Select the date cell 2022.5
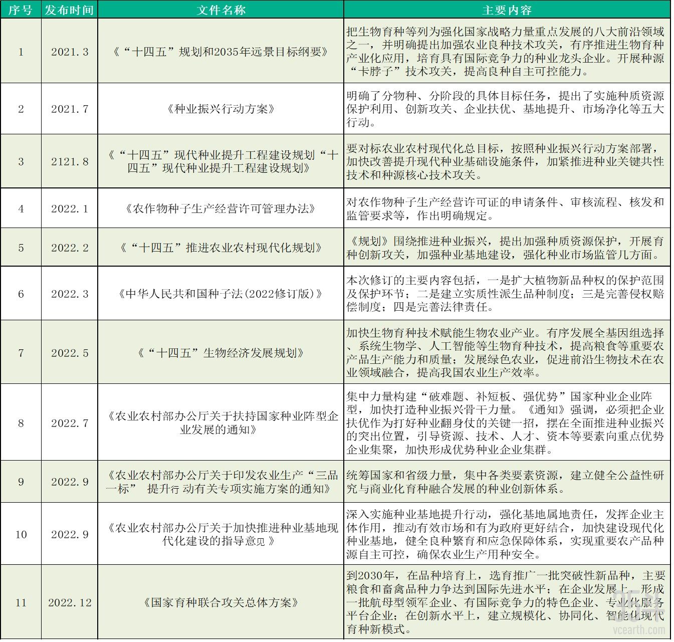674x642 pixels. coord(70,353)
